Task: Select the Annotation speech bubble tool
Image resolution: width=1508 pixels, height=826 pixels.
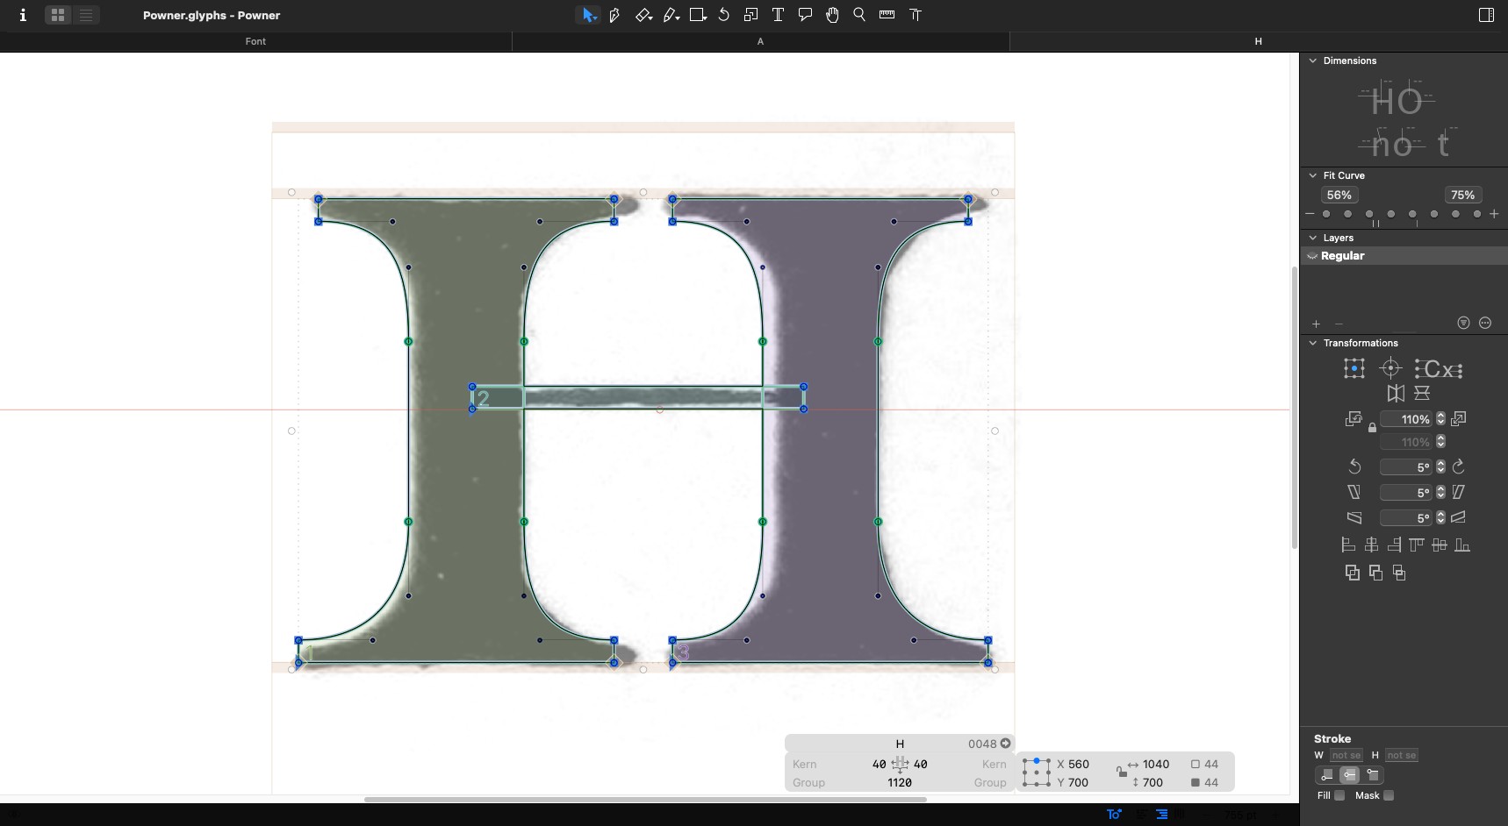Action: [805, 15]
